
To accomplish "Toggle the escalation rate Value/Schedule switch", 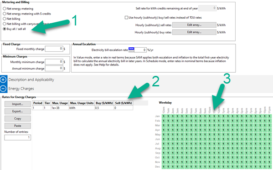I will click(131, 50).
